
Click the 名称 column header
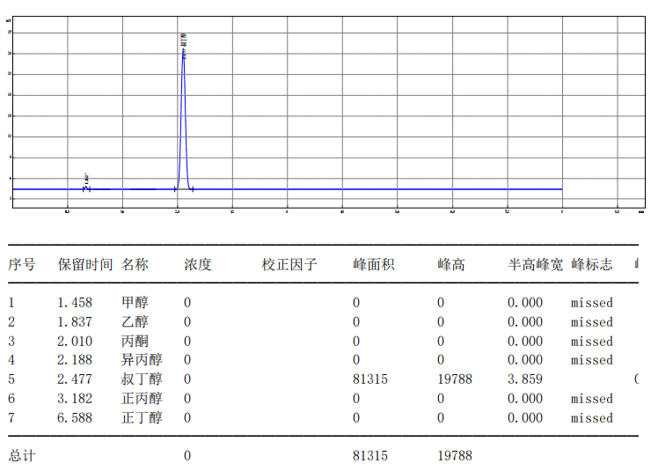135,264
